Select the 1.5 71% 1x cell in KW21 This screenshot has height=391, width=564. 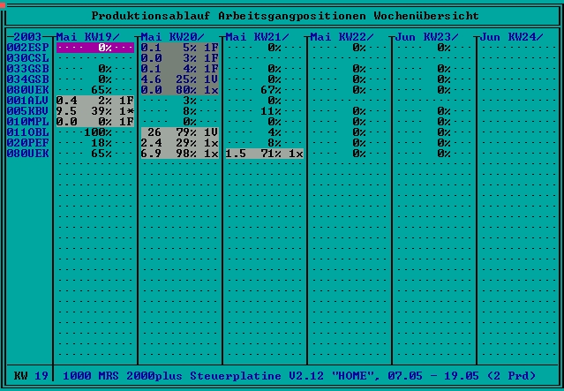click(x=265, y=154)
